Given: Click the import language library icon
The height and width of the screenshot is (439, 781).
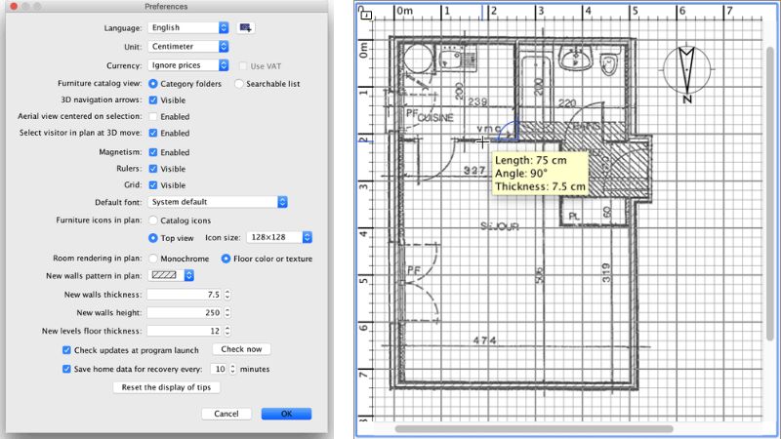Looking at the screenshot, I should point(244,27).
